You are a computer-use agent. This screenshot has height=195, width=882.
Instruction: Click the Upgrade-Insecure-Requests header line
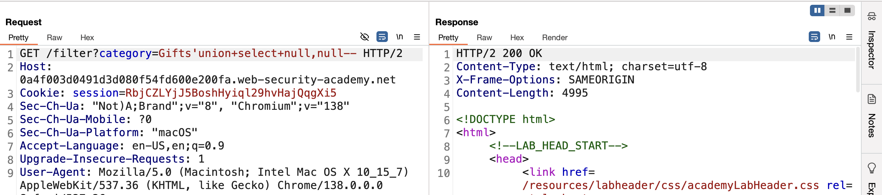[112, 159]
